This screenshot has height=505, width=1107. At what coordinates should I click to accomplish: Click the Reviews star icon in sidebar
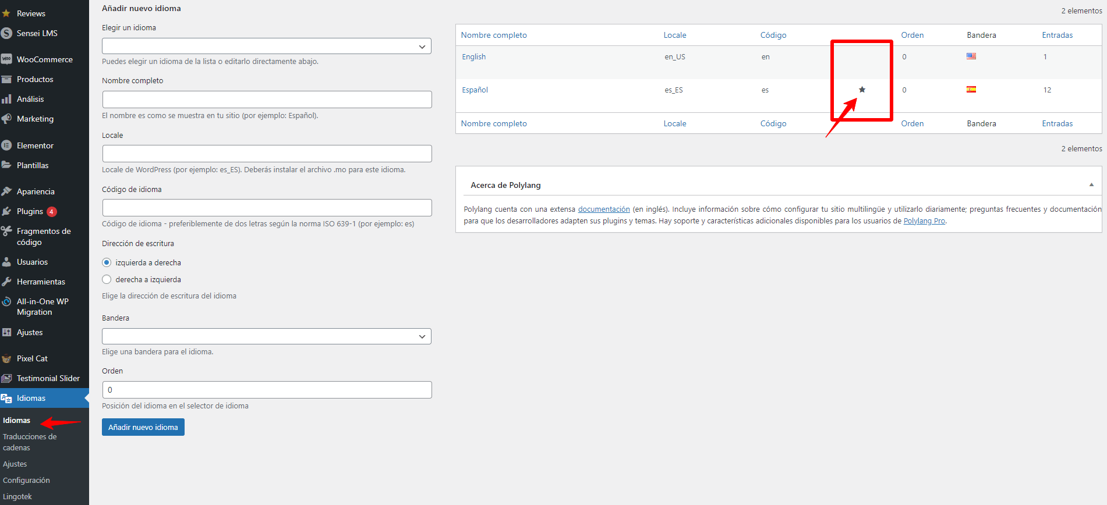6,13
